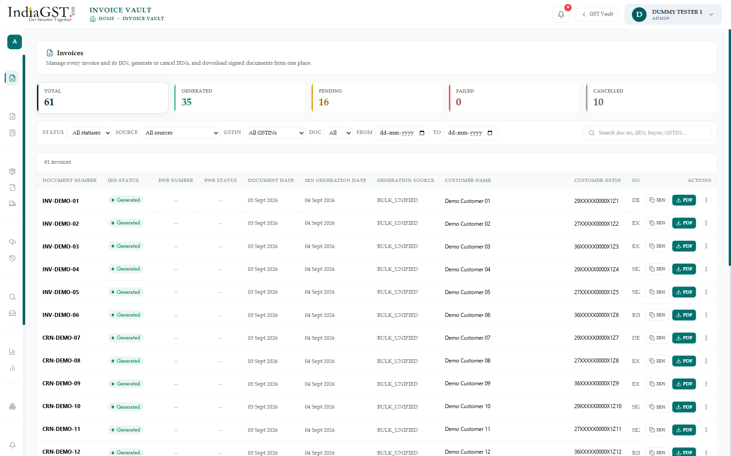Select the INV-DEMO-06 document number
731x456 pixels.
61,315
